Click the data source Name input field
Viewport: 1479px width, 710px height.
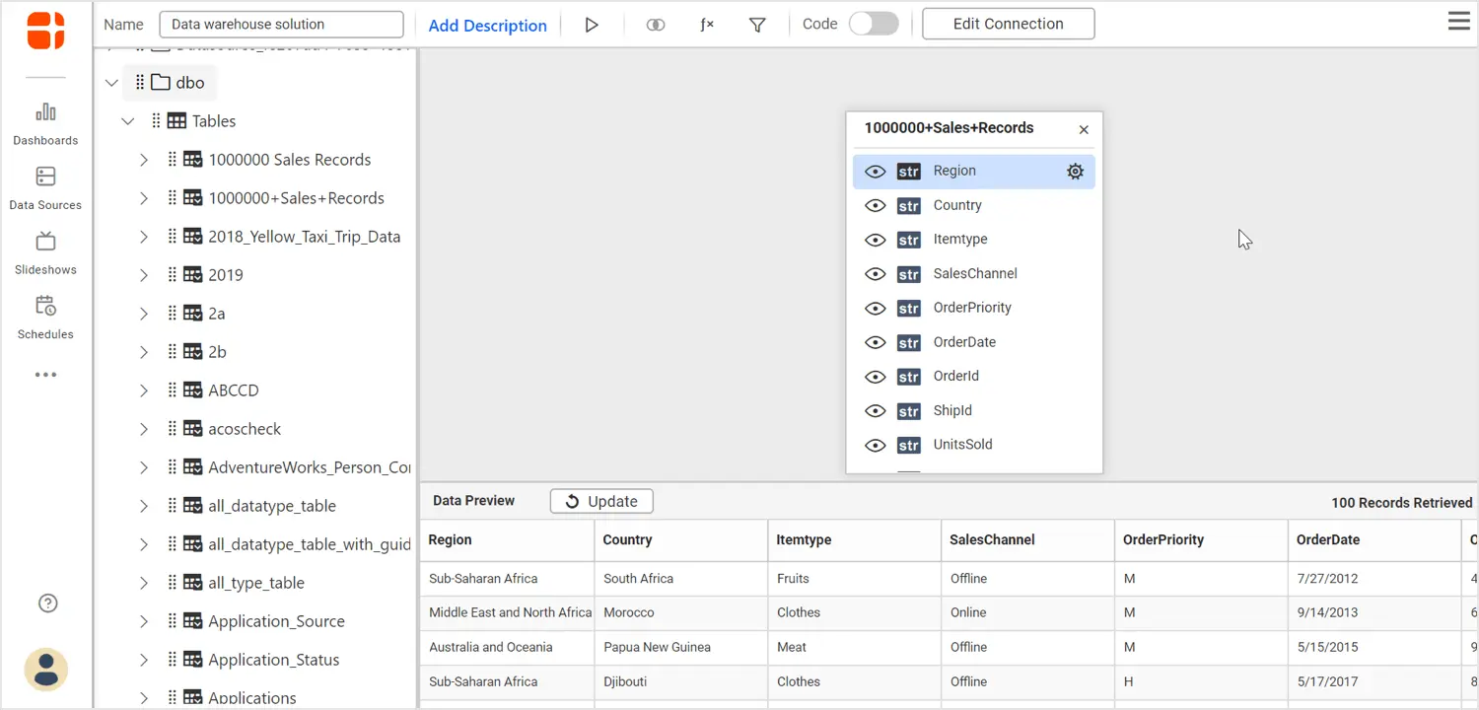(x=281, y=25)
